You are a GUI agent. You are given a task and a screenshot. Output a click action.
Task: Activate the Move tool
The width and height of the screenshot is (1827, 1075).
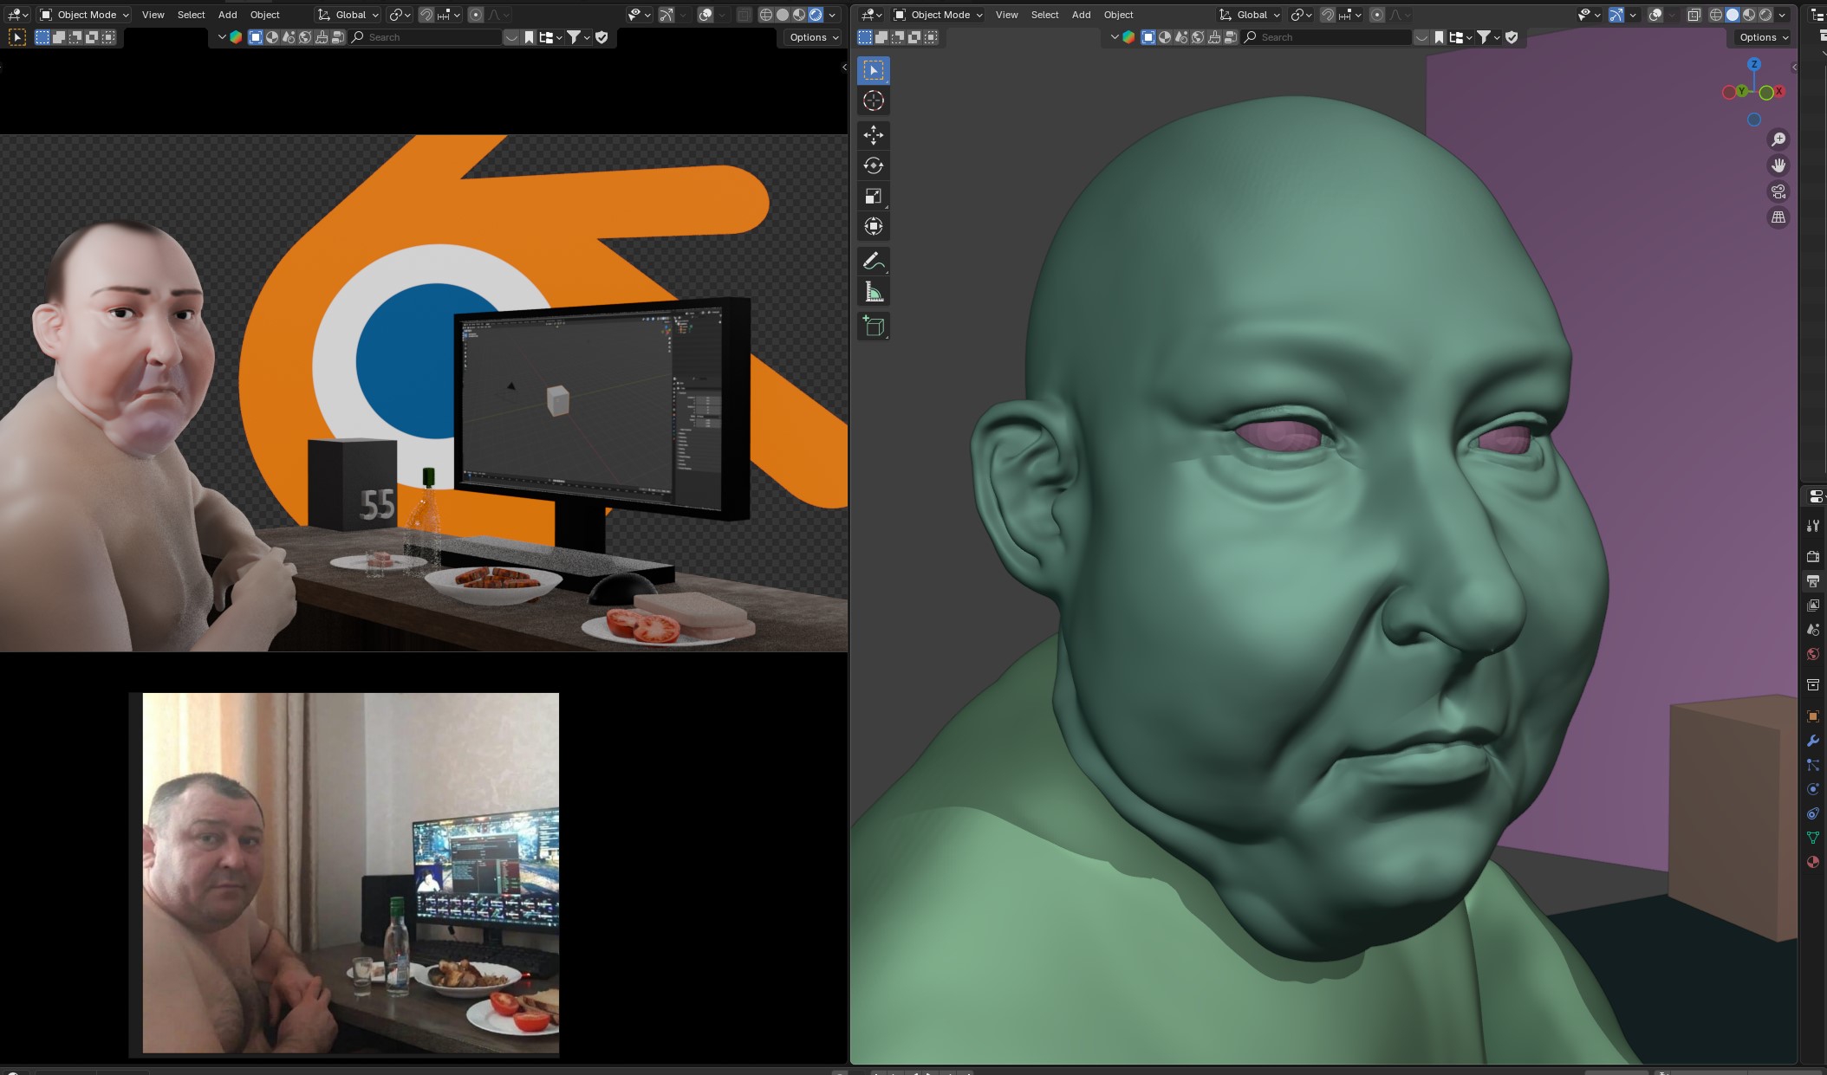[873, 134]
